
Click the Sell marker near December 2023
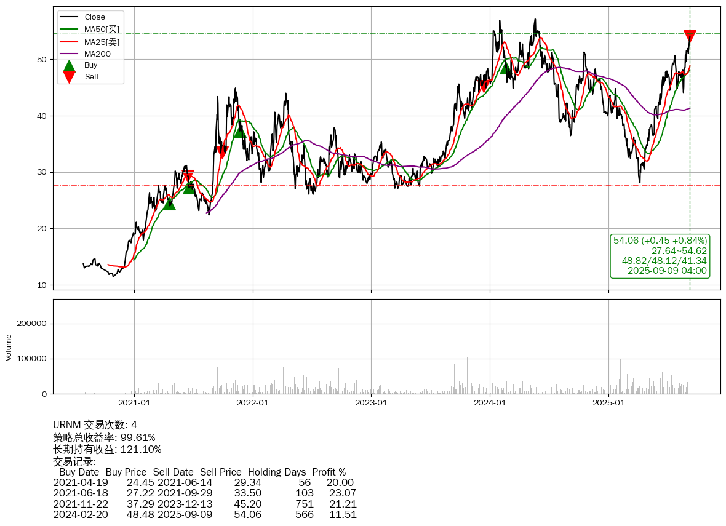(x=484, y=86)
